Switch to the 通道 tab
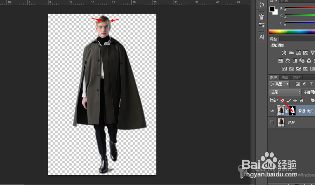315x185 pixels. pos(285,77)
